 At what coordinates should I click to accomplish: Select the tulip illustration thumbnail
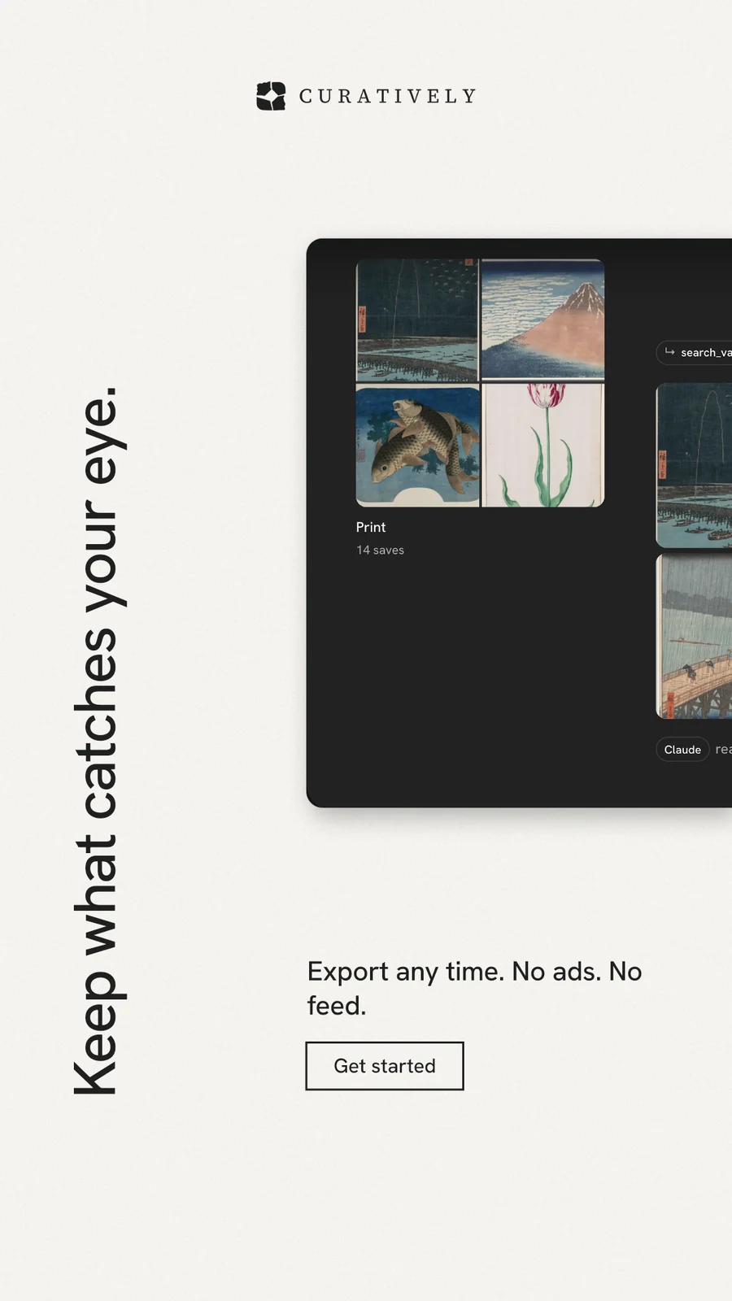pyautogui.click(x=543, y=446)
